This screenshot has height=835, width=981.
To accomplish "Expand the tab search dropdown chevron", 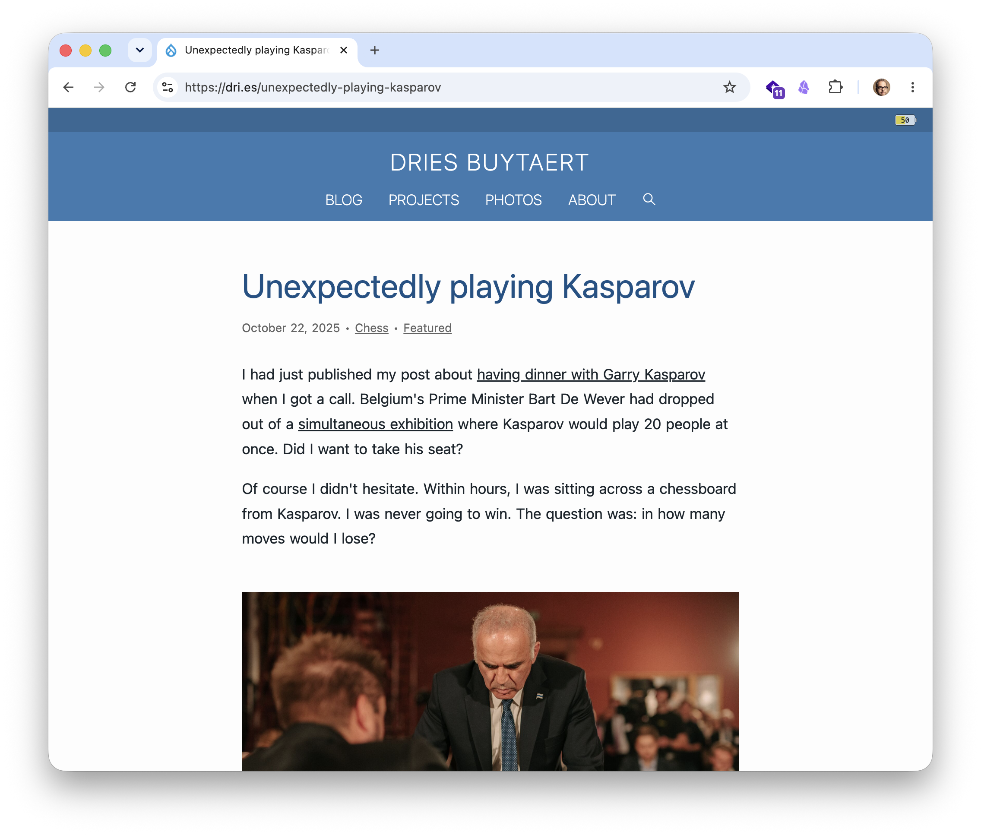I will coord(139,50).
